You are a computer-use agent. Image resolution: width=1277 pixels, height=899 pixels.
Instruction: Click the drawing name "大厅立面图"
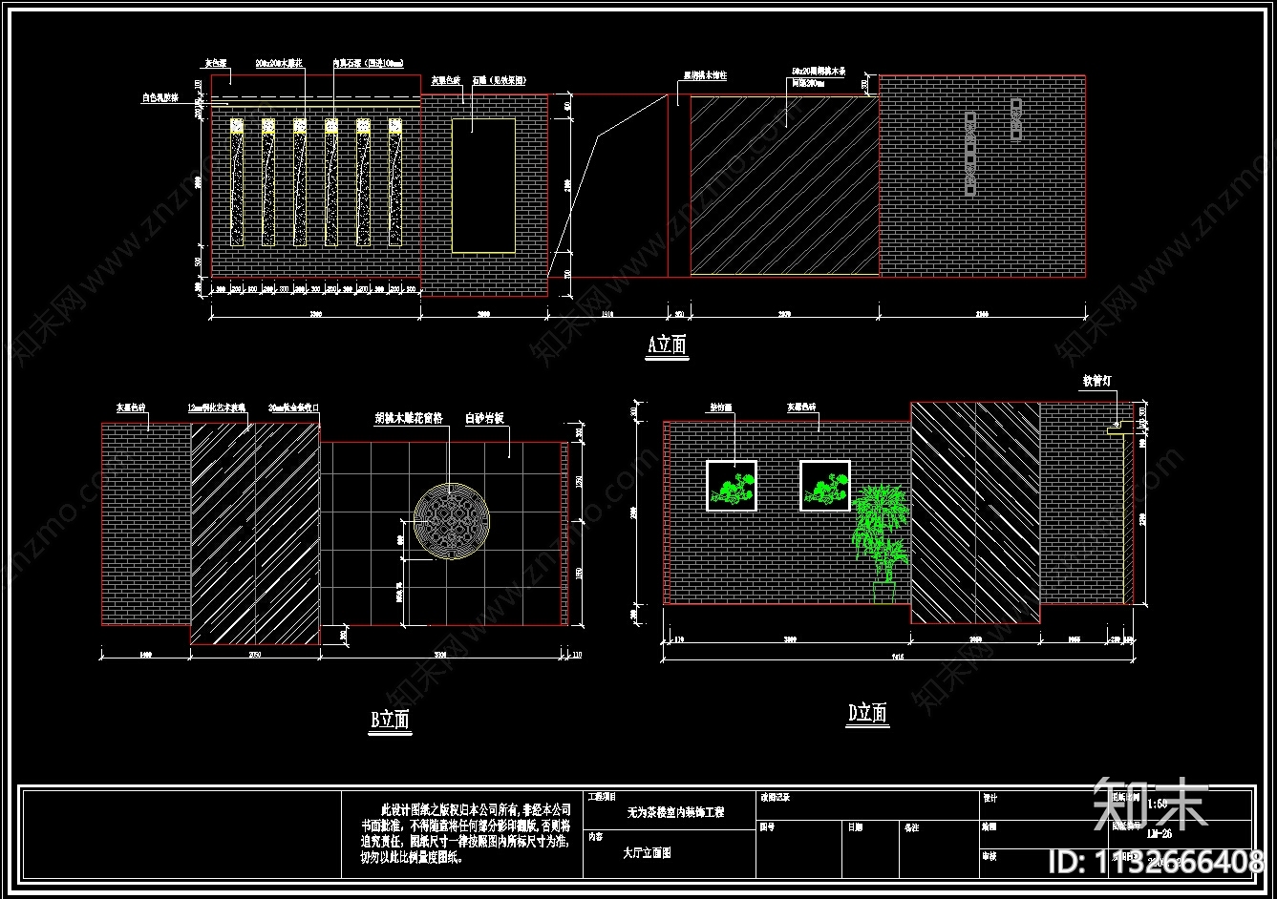[x=647, y=853]
